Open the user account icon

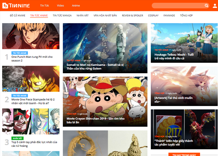(x=215, y=6)
